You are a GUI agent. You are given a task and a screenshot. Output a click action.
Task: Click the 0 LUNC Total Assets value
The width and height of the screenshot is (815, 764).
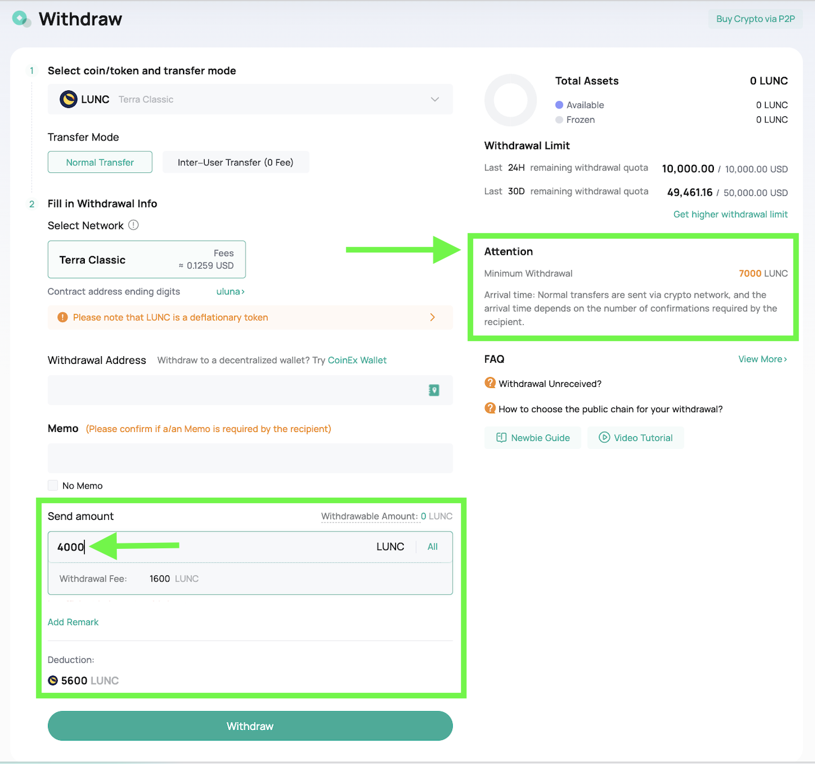pos(769,81)
